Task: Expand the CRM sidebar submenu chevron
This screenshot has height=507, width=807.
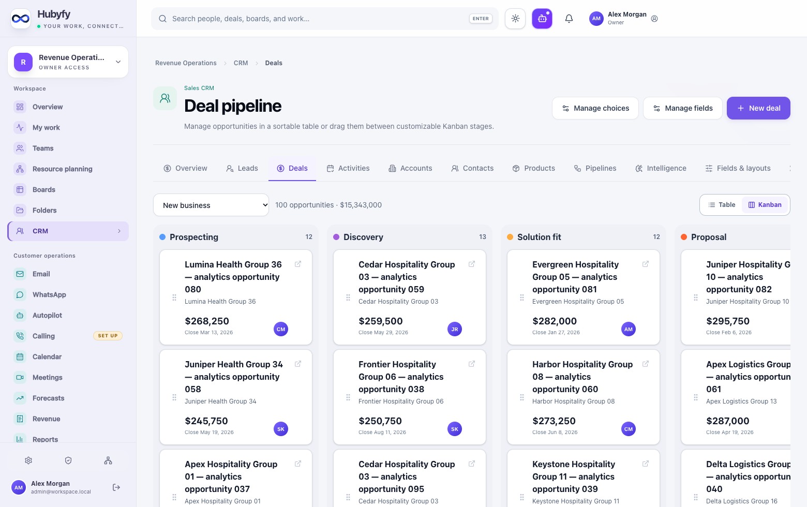Action: (x=119, y=231)
